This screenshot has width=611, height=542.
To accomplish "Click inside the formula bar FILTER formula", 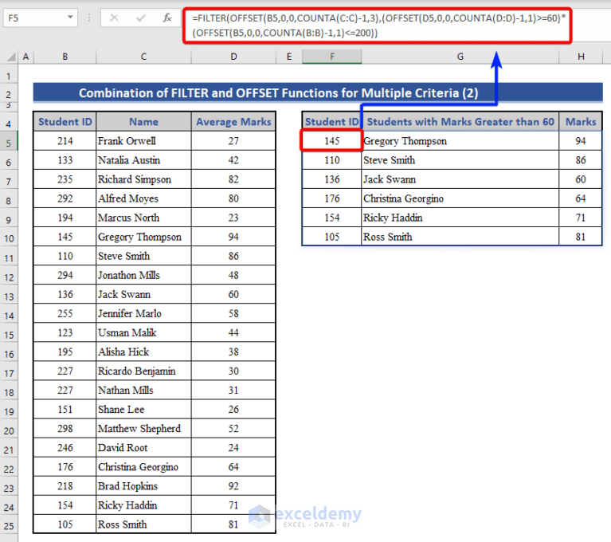I will (377, 26).
